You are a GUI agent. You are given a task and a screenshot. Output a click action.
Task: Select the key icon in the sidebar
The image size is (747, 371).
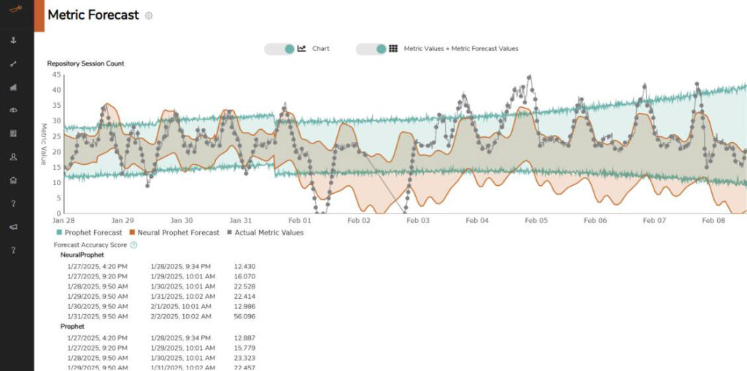(x=14, y=63)
